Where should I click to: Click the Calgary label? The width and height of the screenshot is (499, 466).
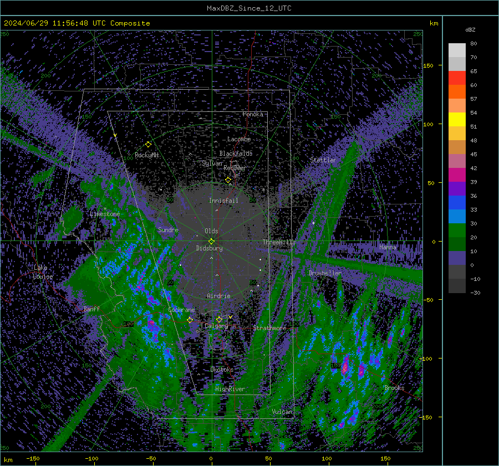(216, 326)
